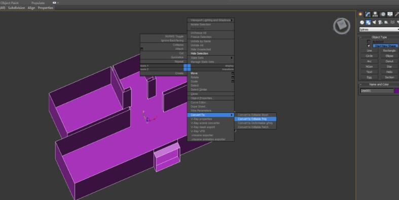
Task: Select the Lights category icon
Action: click(374, 22)
